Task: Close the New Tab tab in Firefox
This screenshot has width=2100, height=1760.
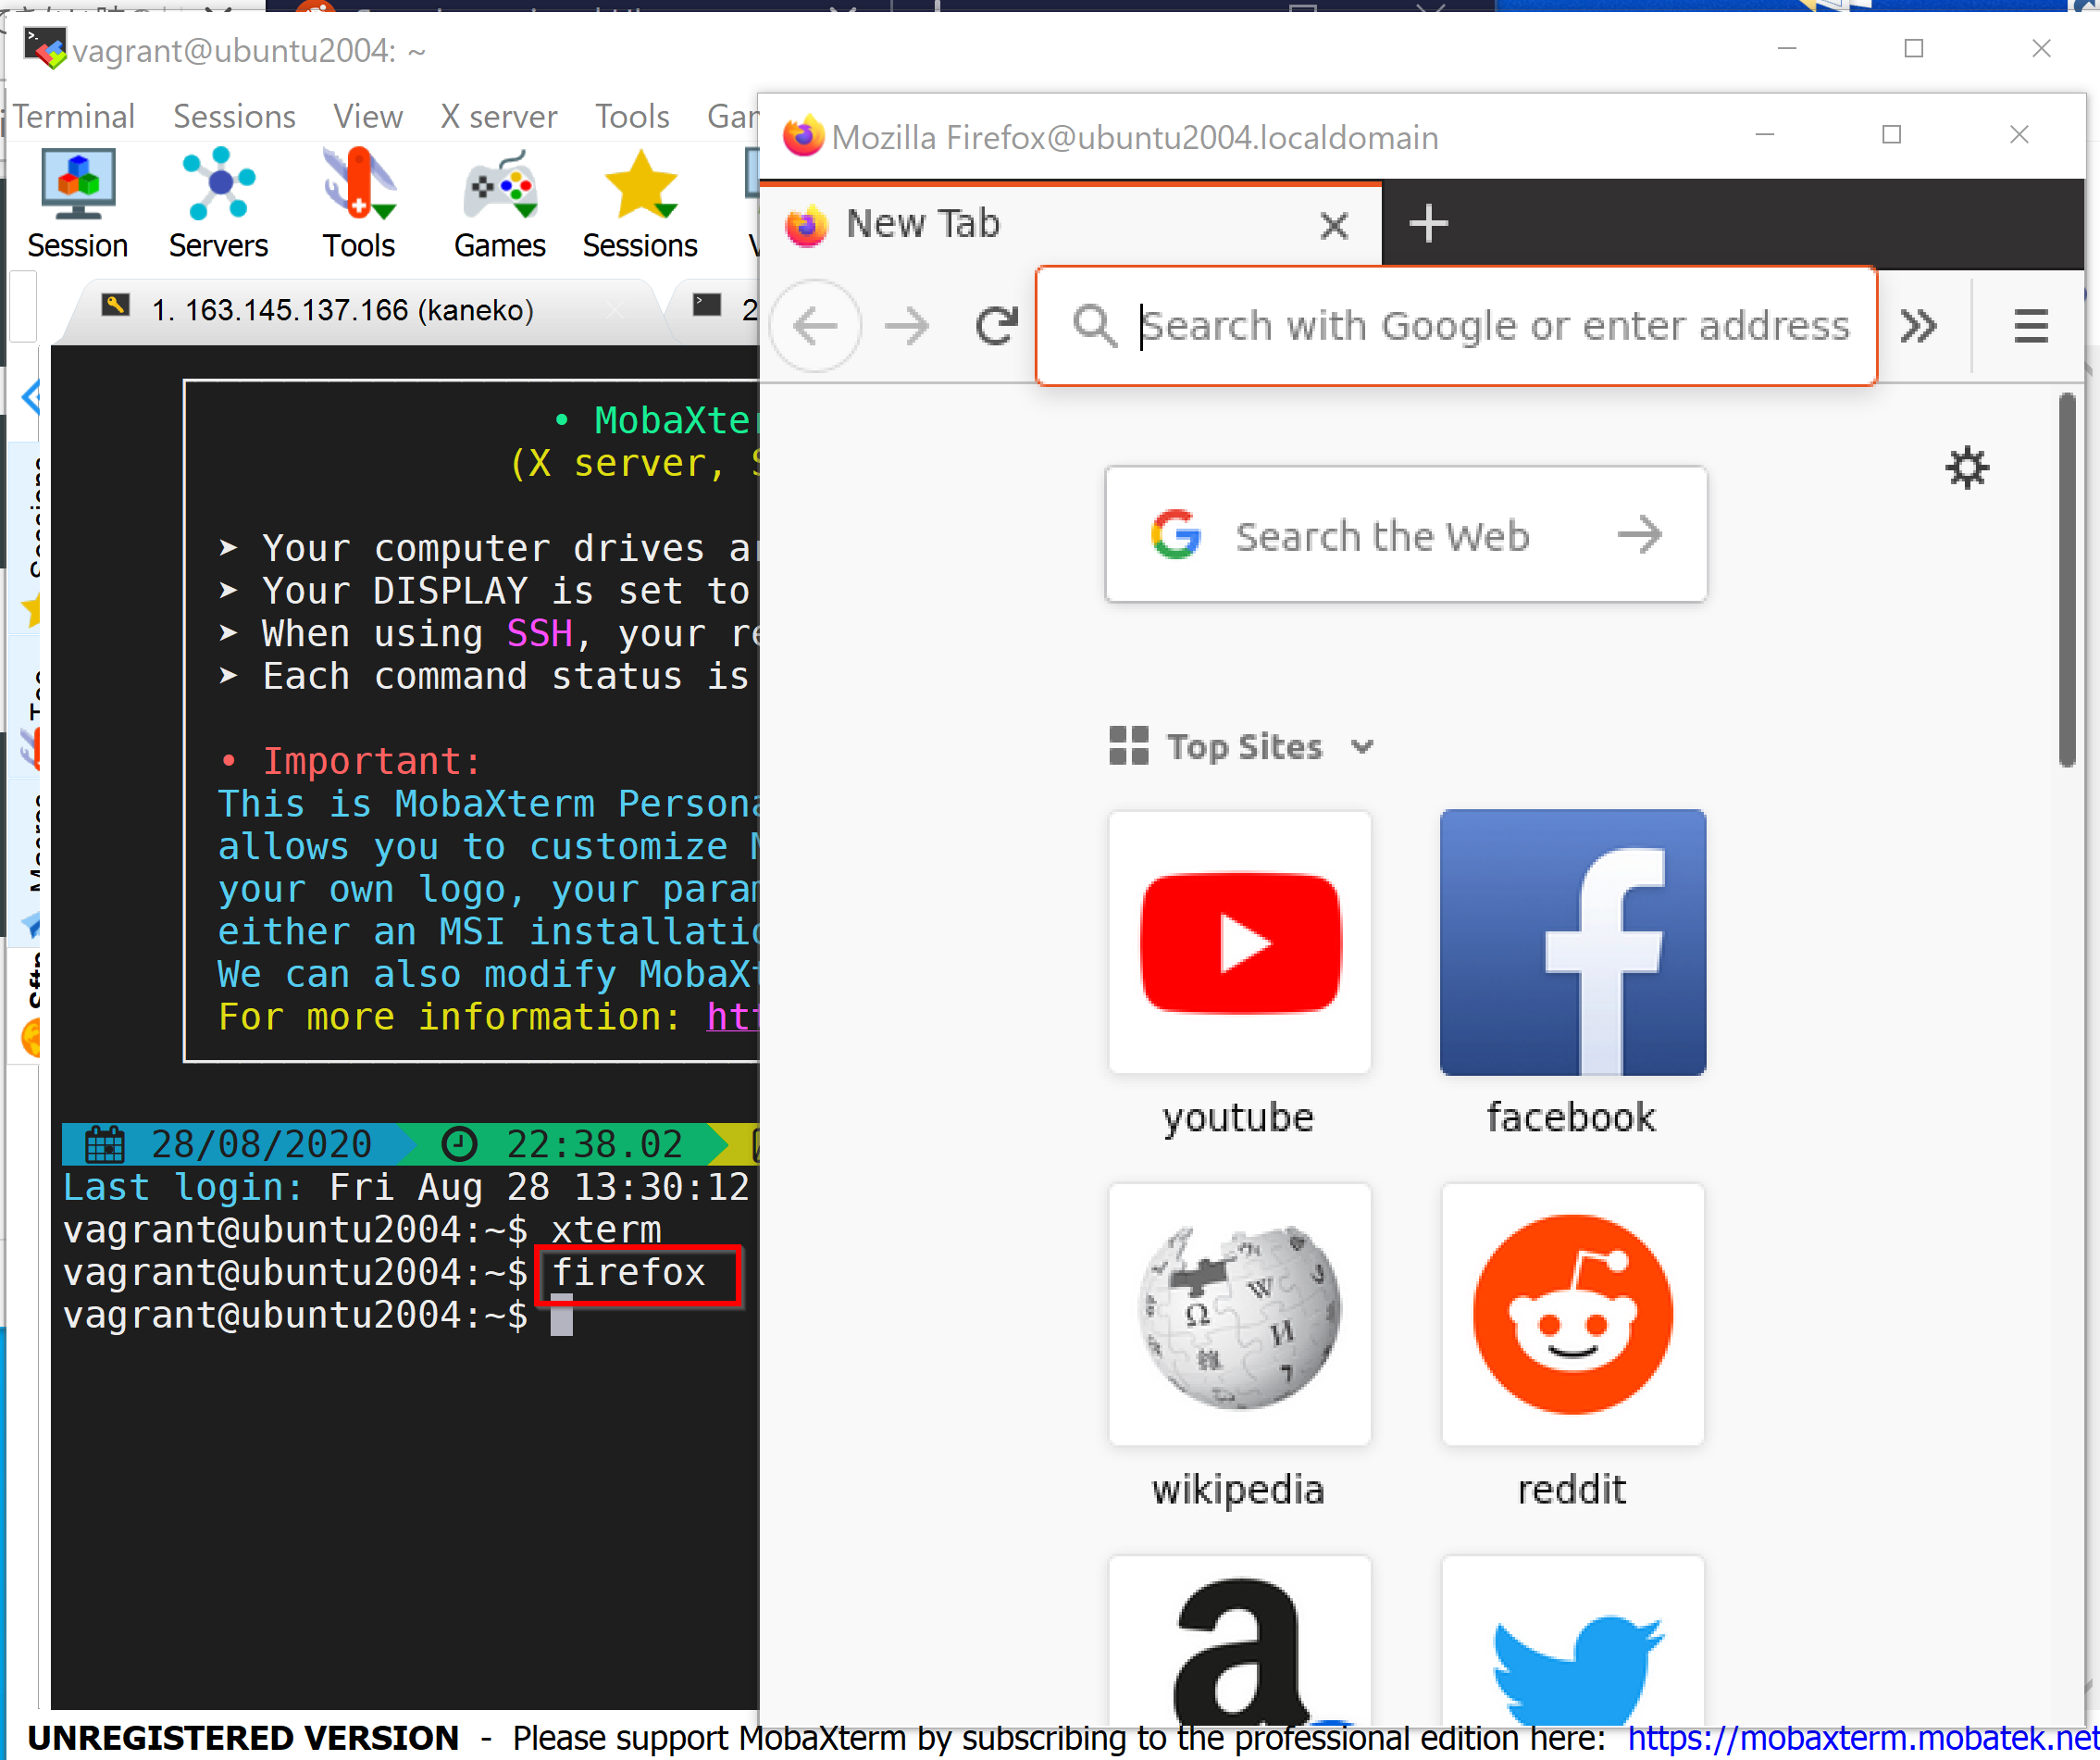Action: (x=1334, y=225)
